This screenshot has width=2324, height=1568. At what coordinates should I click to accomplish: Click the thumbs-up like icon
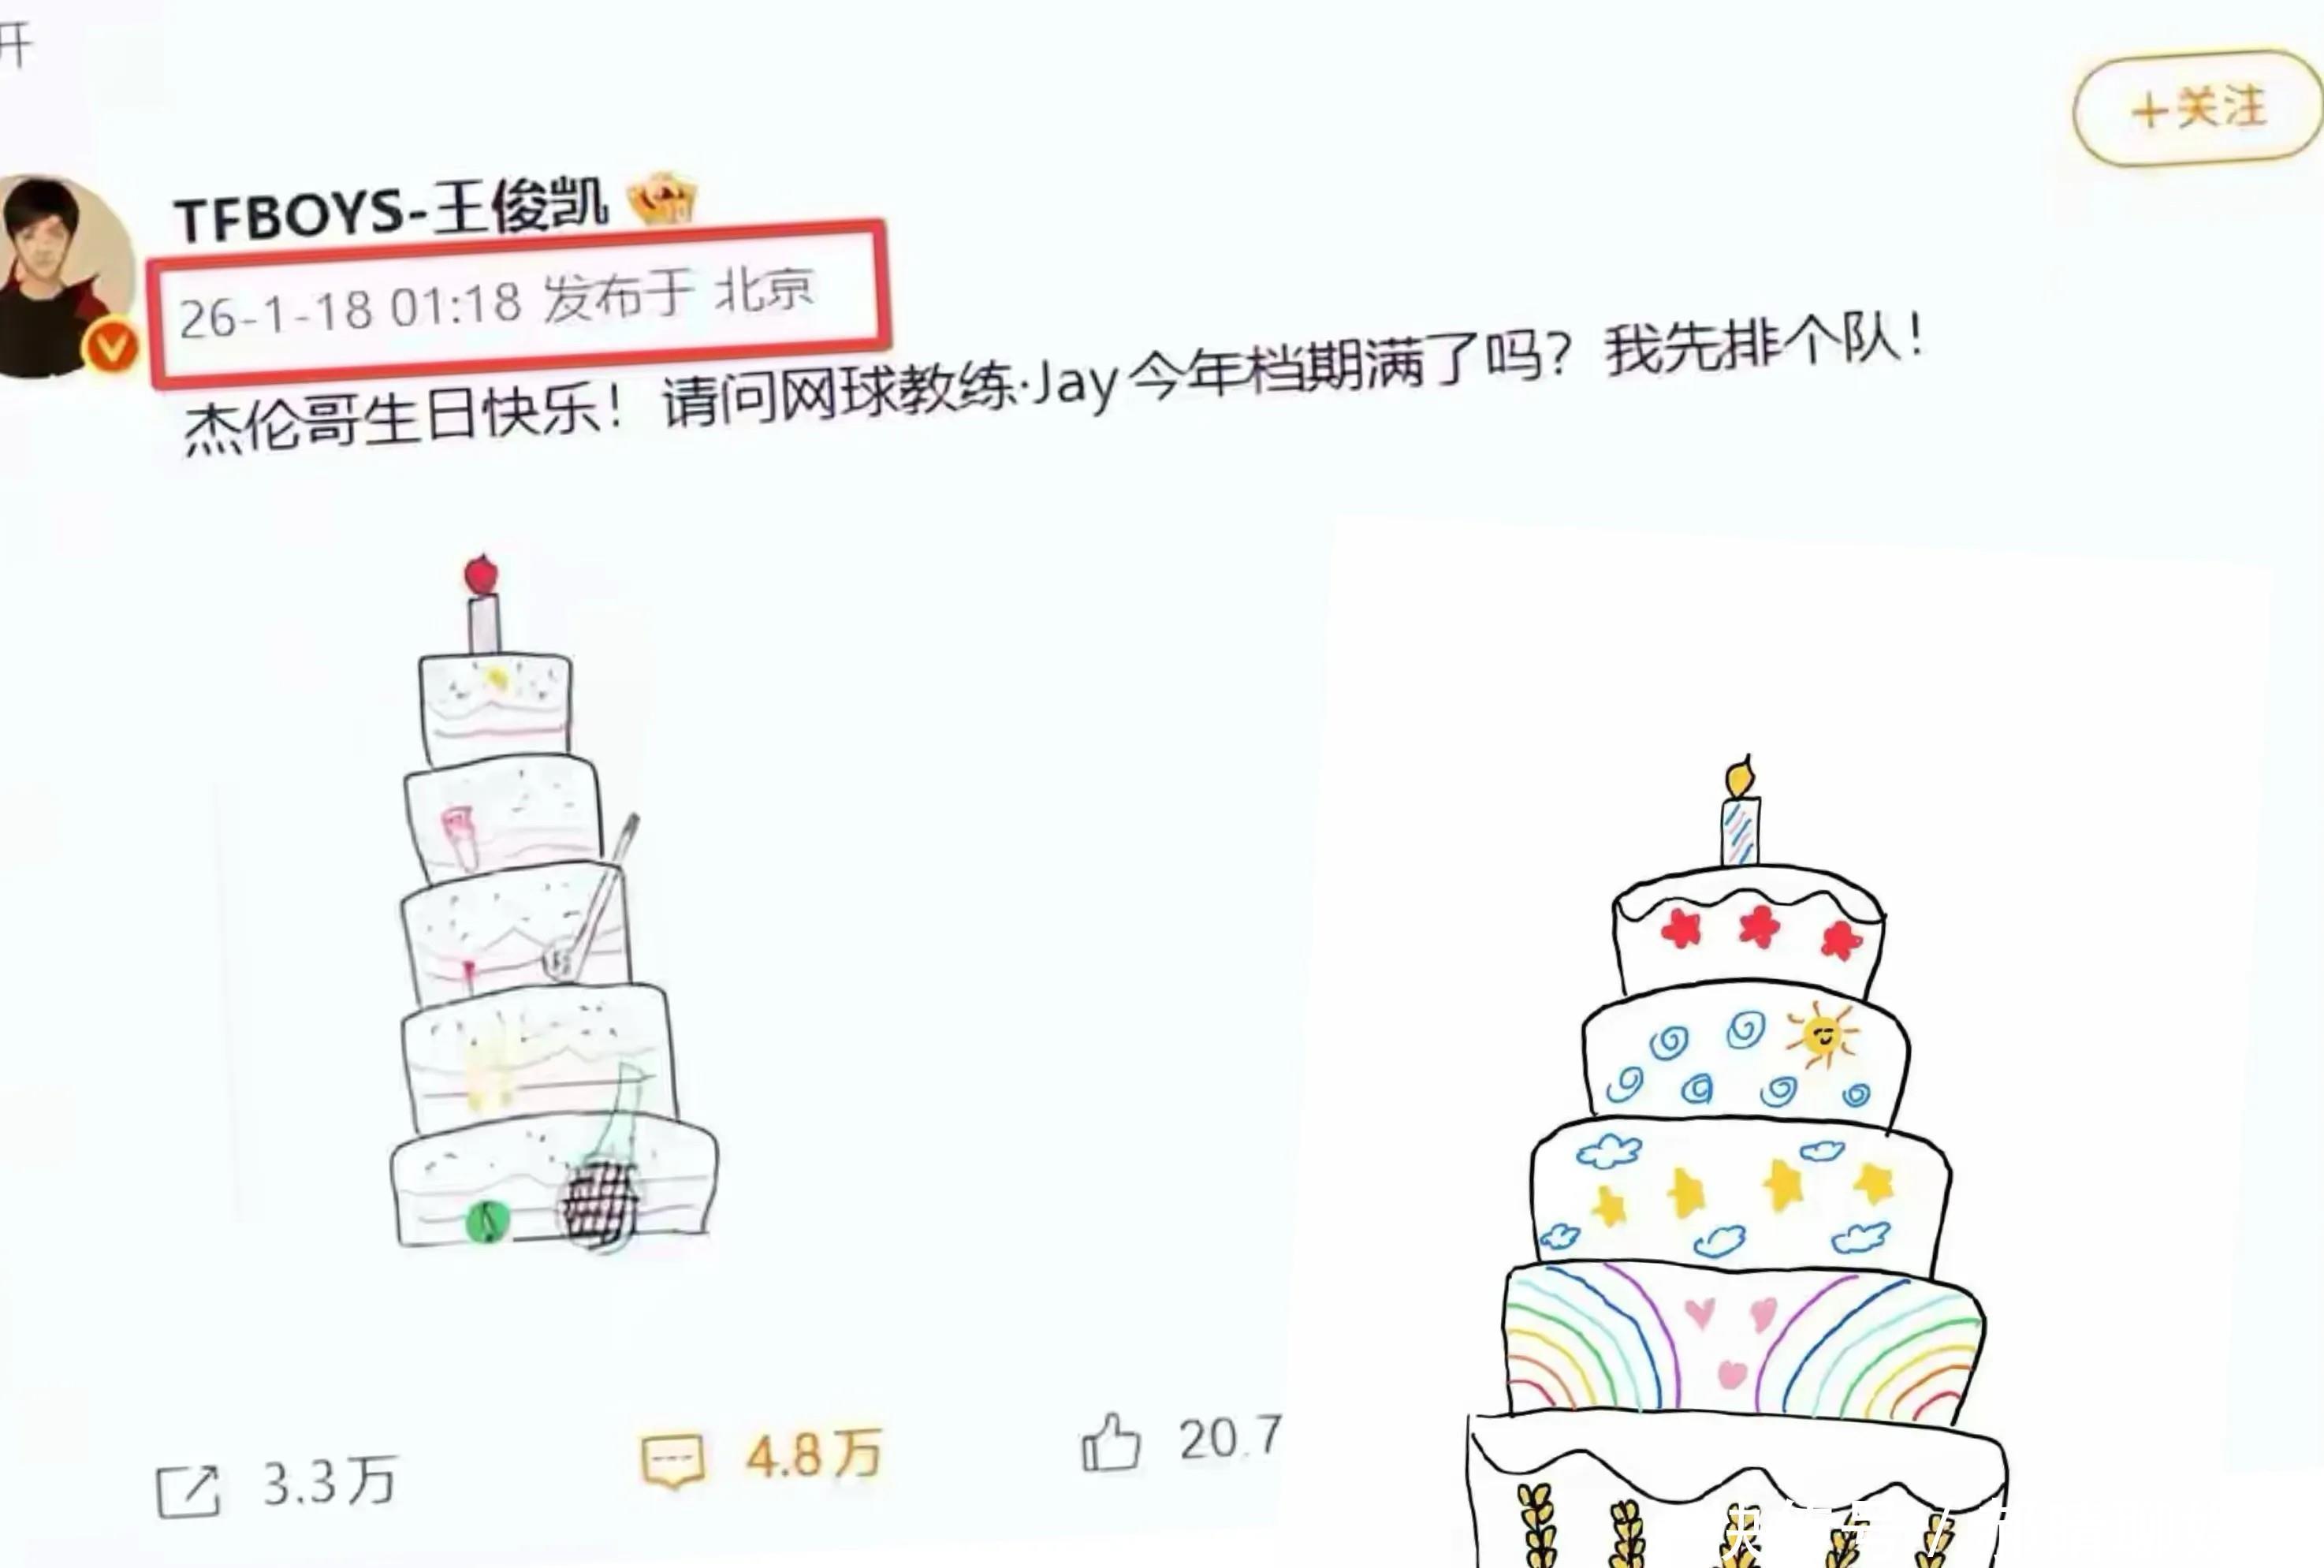[x=1111, y=1441]
